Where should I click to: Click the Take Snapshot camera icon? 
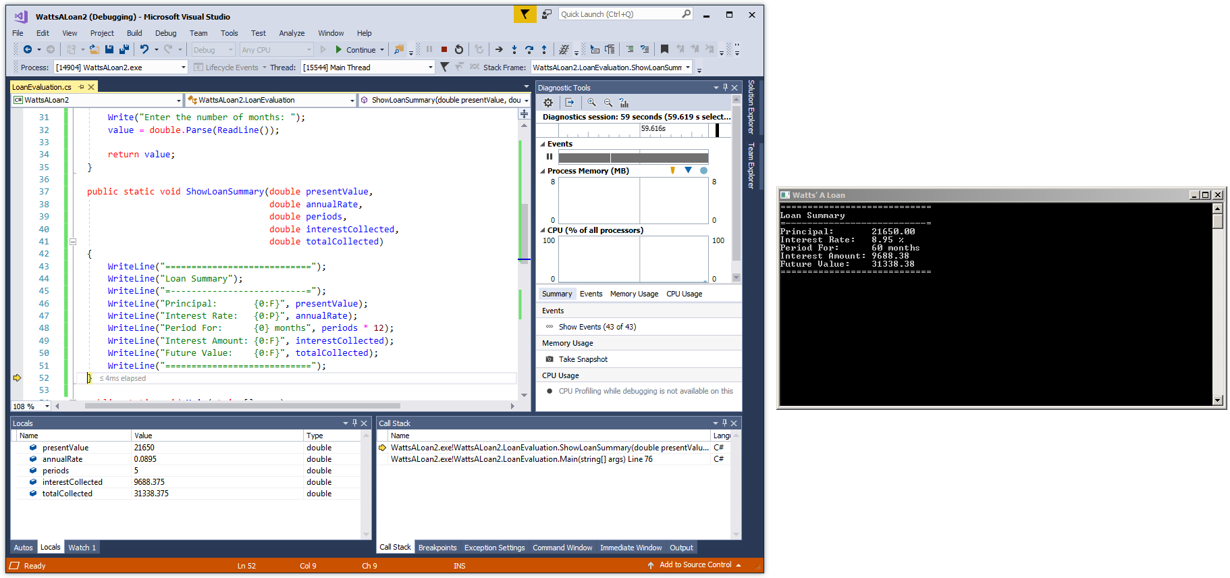point(550,359)
